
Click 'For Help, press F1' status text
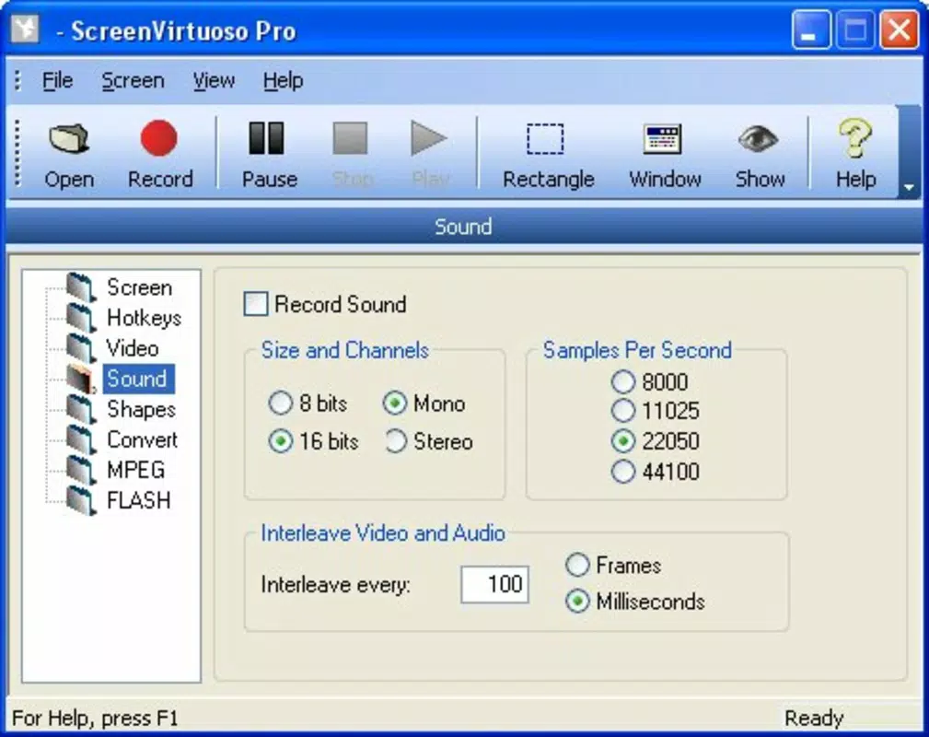(x=95, y=718)
